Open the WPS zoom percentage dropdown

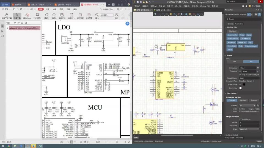tap(112, 15)
